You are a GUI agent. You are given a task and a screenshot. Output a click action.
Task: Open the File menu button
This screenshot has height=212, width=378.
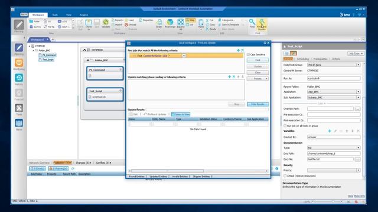24,14
